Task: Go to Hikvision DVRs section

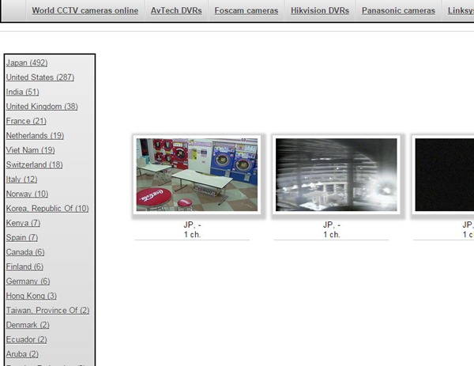Action: (x=320, y=10)
